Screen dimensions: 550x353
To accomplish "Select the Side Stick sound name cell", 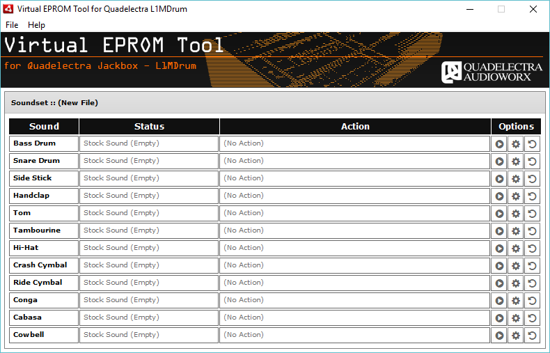I will [x=44, y=178].
